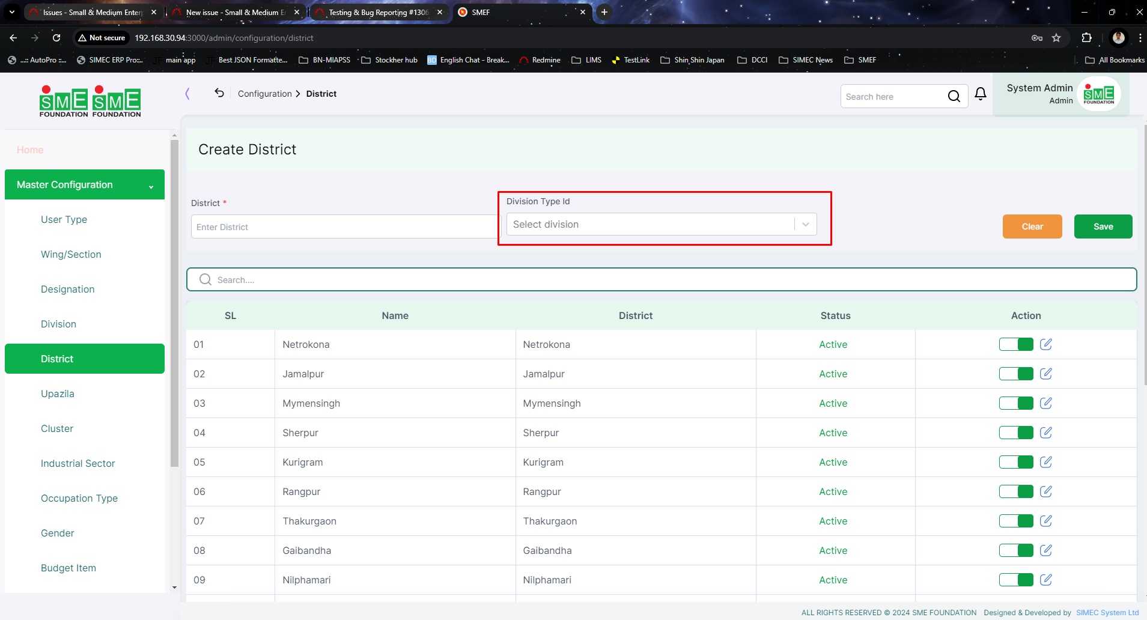Reload the browser page
Image resolution: width=1147 pixels, height=620 pixels.
click(56, 38)
